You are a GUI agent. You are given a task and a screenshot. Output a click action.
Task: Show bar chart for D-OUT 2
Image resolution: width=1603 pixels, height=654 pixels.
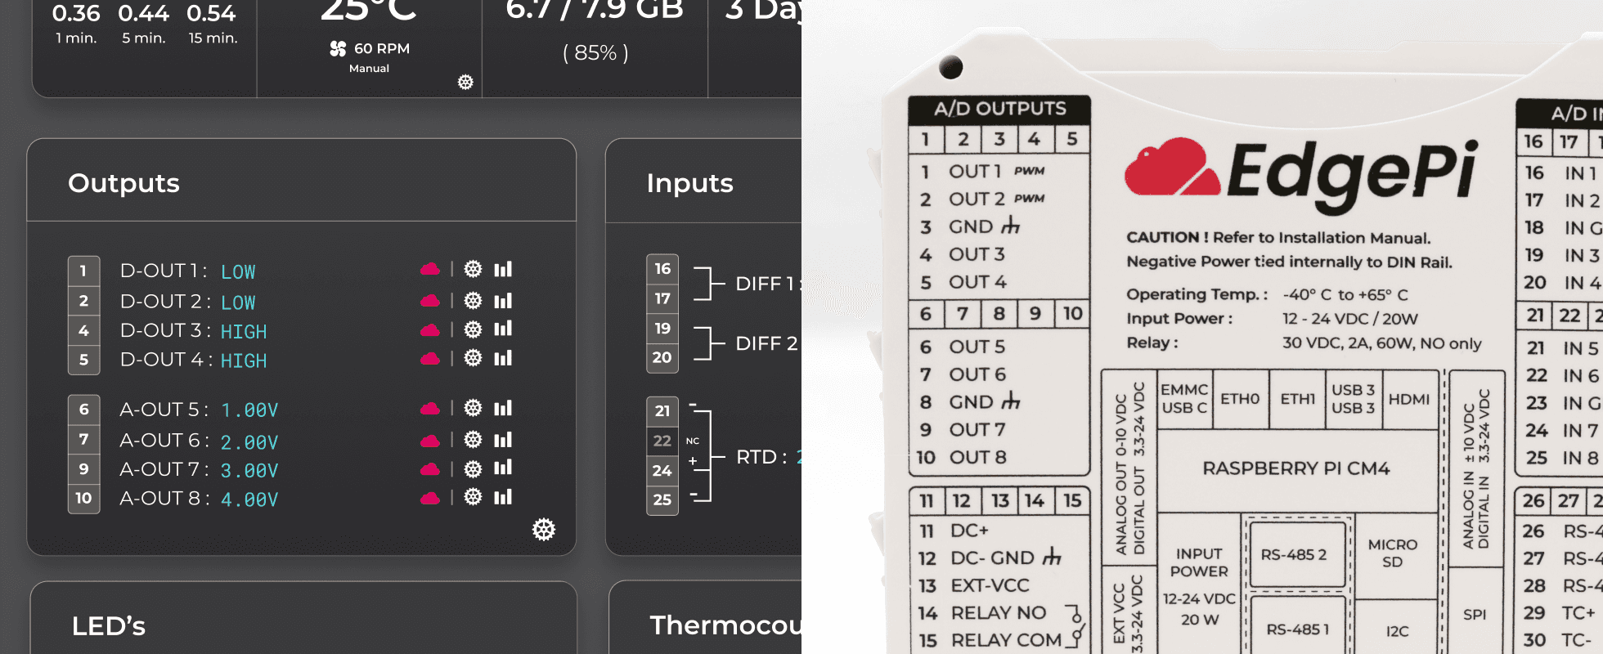[x=503, y=301]
